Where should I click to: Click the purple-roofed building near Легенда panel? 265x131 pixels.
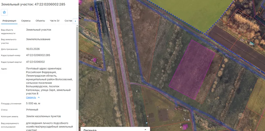coord(185,127)
